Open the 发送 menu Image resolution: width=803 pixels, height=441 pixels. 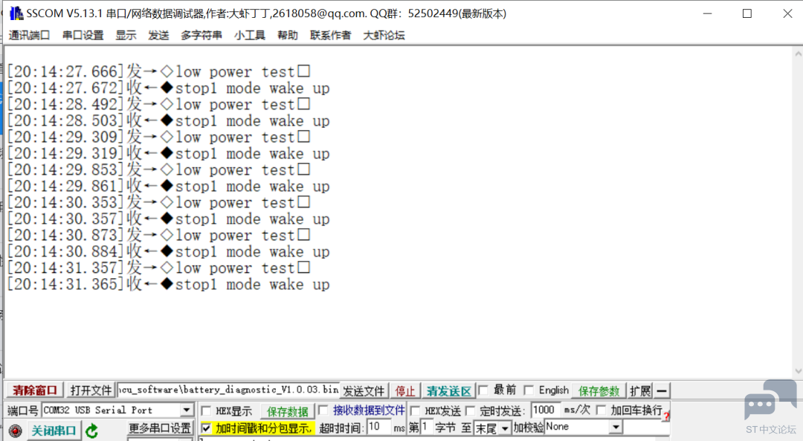pos(159,35)
